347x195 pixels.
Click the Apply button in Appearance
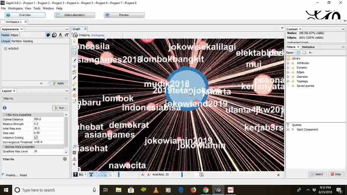(x=59, y=83)
